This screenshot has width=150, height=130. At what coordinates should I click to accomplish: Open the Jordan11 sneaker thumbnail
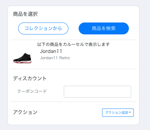pyautogui.click(x=22, y=58)
